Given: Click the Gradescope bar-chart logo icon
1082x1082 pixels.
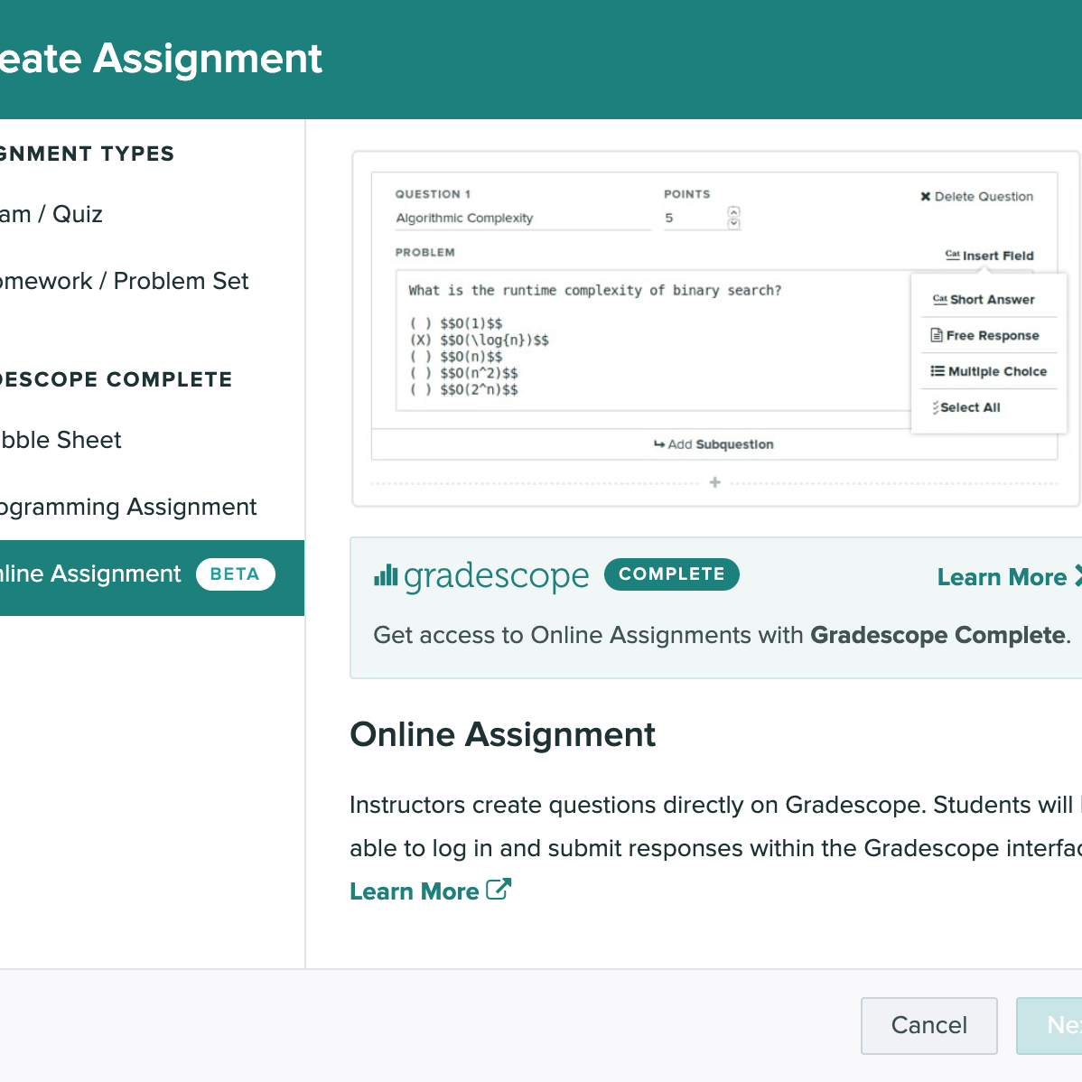Looking at the screenshot, I should point(386,574).
